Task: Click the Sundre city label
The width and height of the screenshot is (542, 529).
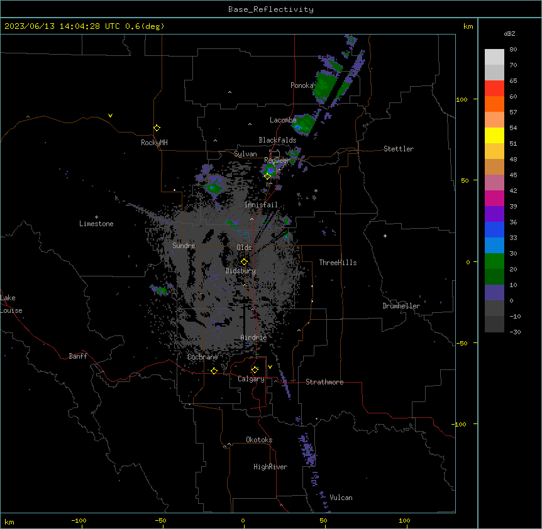Action: tap(184, 246)
